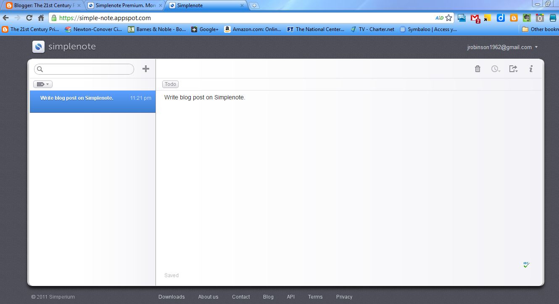Open the Barnes & Noble bookmark
559x304 pixels.
pyautogui.click(x=156, y=29)
